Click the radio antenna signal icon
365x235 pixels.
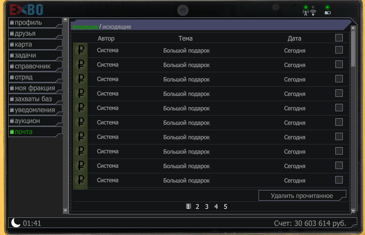click(x=306, y=13)
